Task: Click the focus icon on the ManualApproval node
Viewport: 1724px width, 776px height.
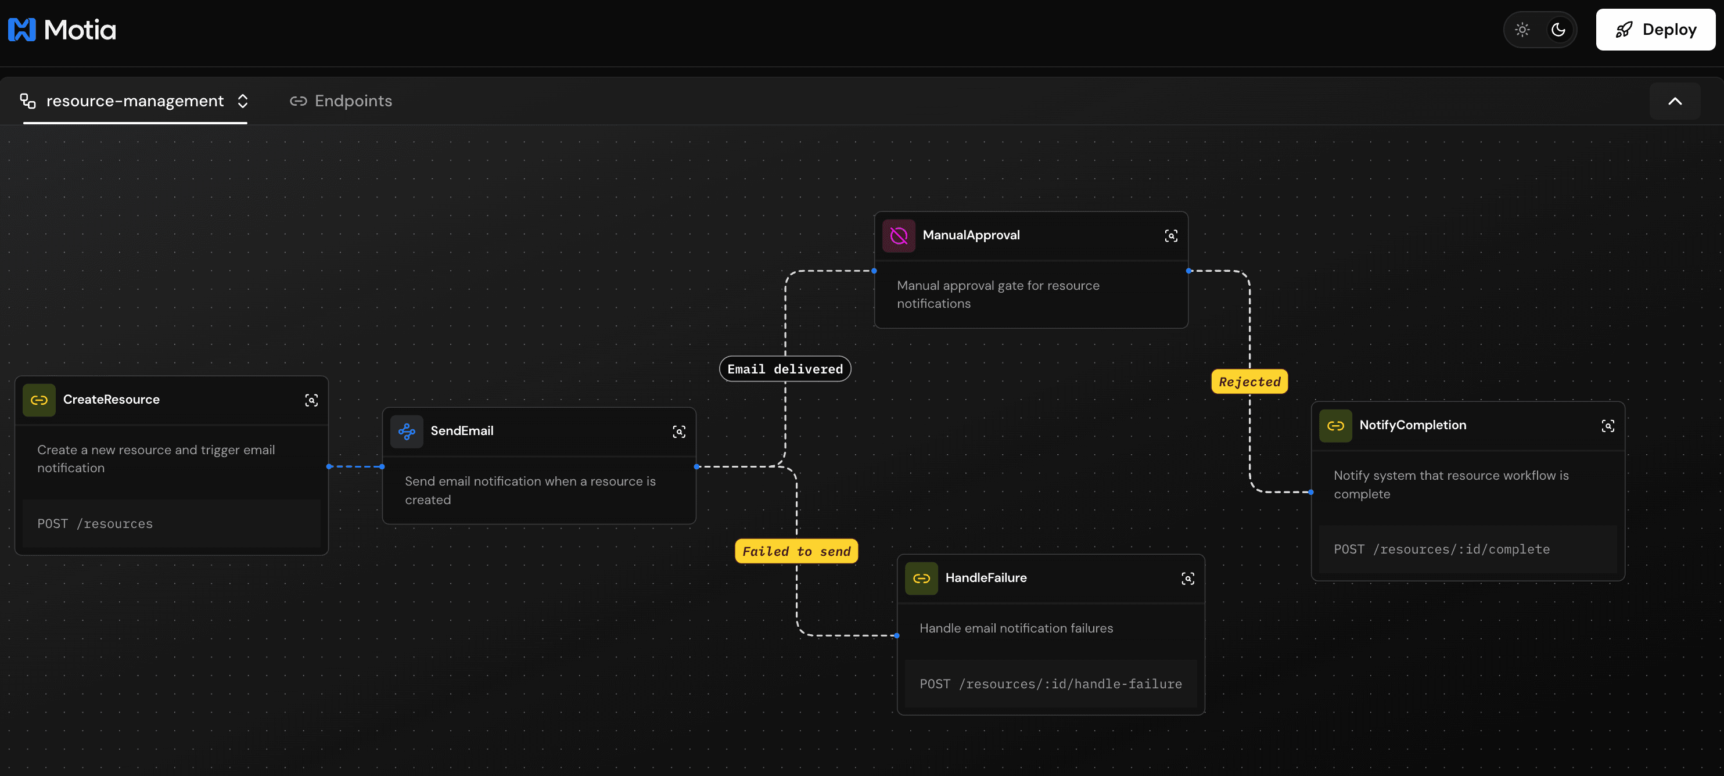Action: tap(1171, 235)
